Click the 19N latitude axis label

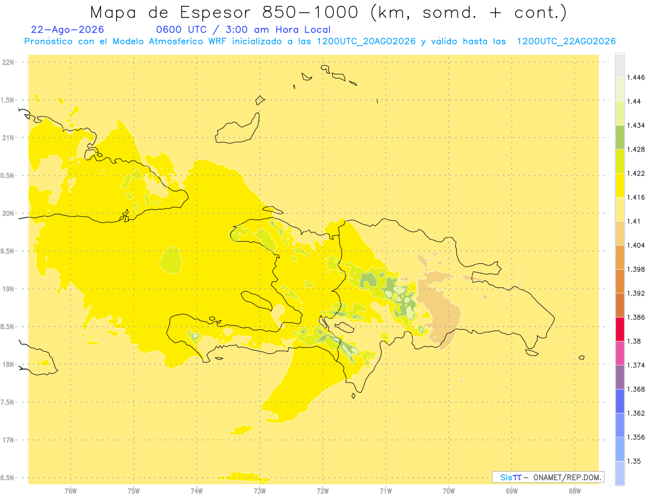(x=8, y=289)
